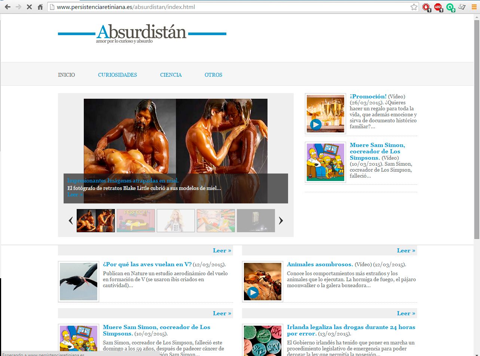Play the ¡Promoción! champagne video thumbnail
The height and width of the screenshot is (356, 480).
(x=325, y=114)
